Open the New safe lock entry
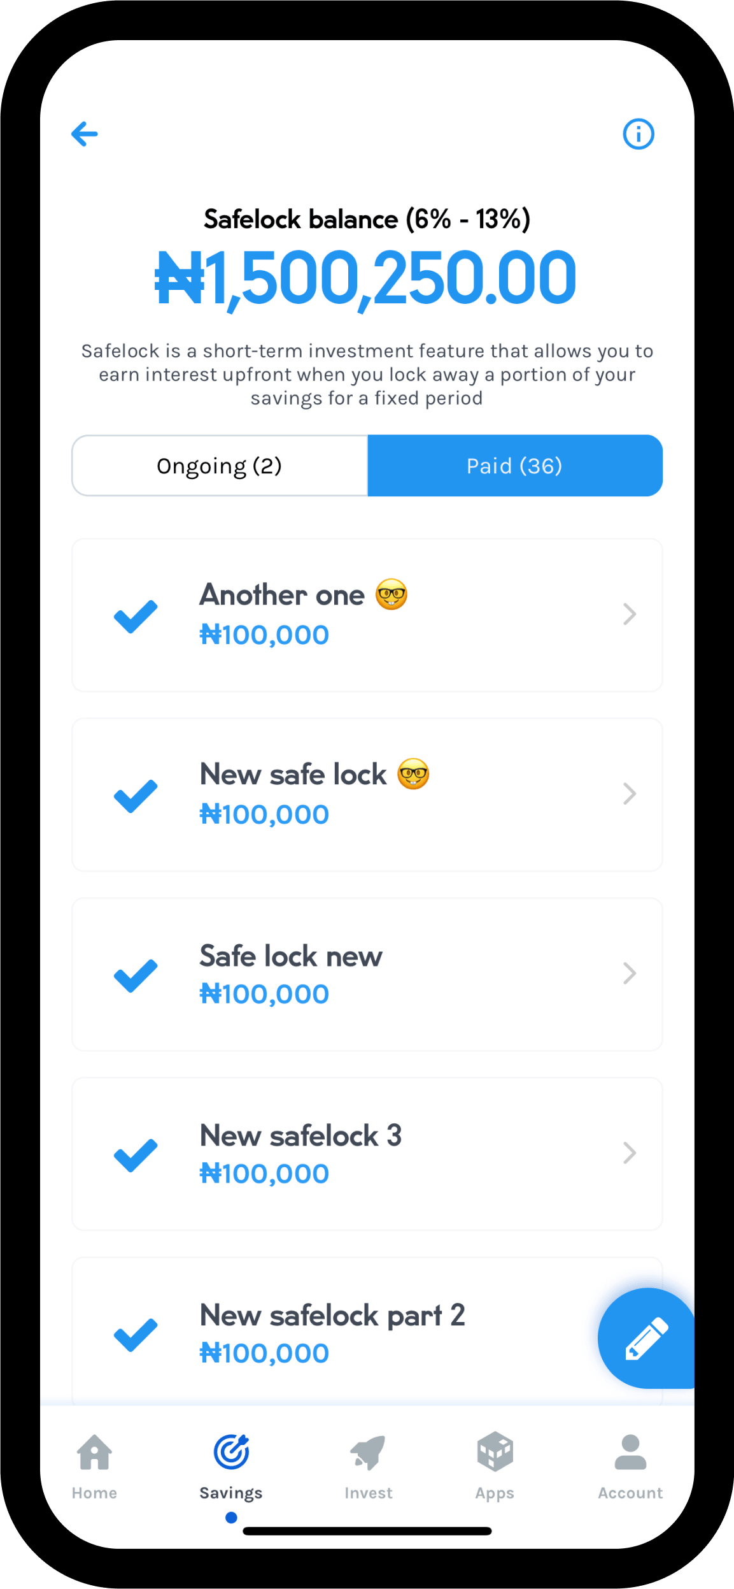 367,794
